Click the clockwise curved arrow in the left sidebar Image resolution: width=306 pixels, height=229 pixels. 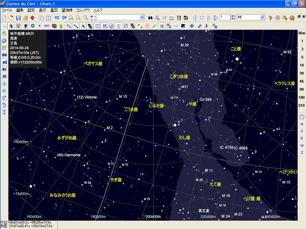pyautogui.click(x=4, y=98)
